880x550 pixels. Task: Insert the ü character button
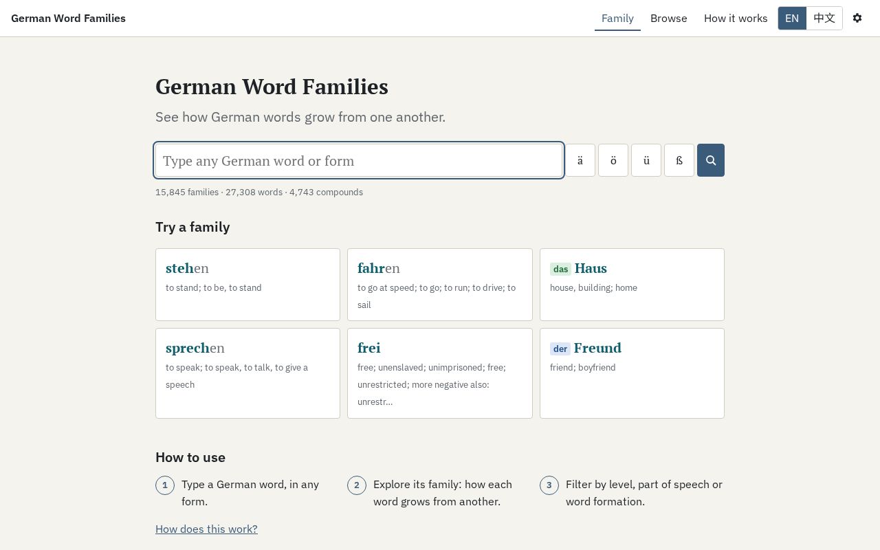[646, 160]
